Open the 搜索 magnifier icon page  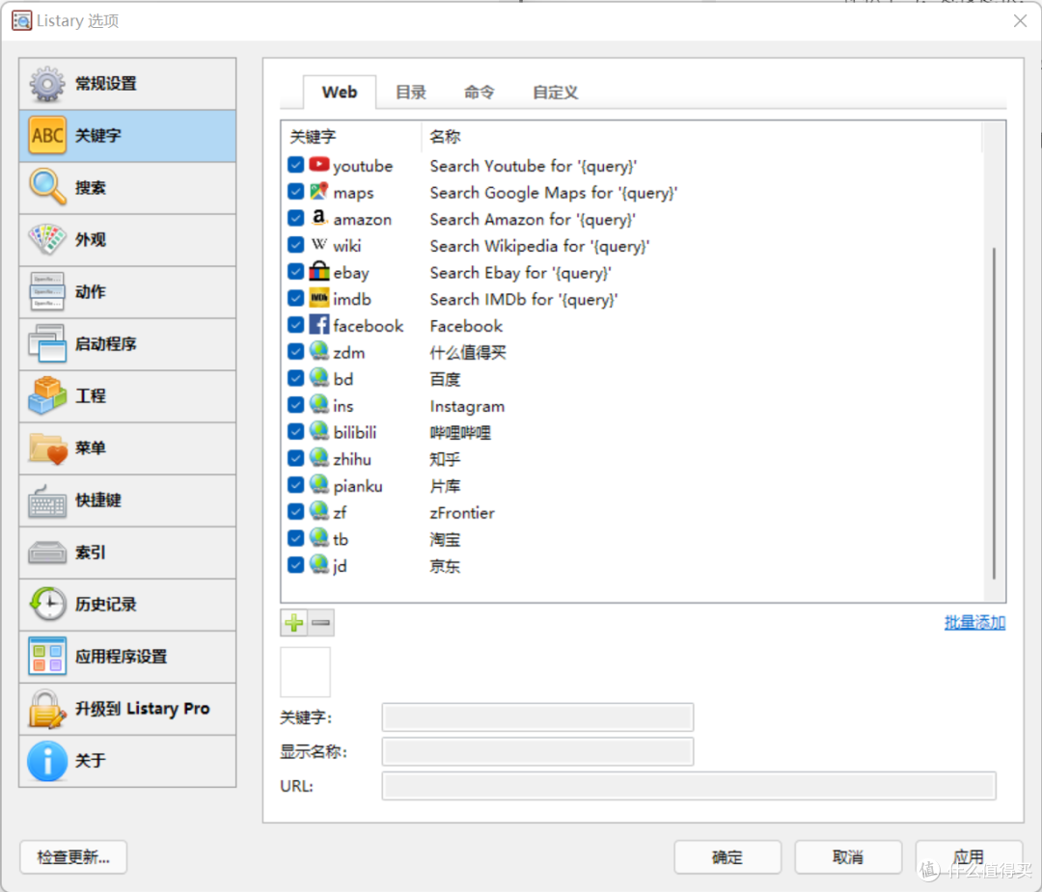(47, 187)
